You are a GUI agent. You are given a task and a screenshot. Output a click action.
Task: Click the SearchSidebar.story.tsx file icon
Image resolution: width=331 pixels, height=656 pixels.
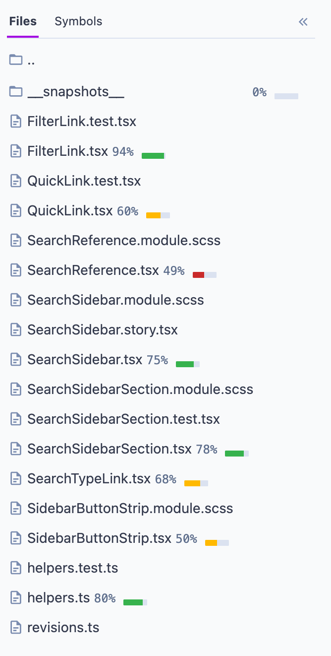[x=16, y=330]
